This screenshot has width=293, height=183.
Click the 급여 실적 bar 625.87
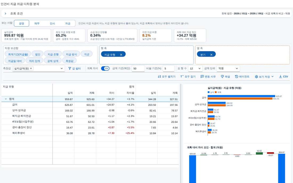pos(241,96)
